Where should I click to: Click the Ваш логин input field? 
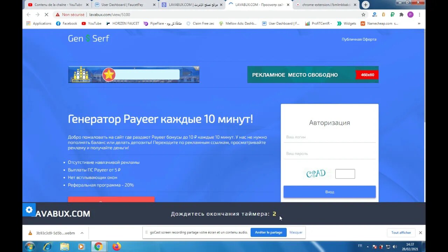[329, 137]
